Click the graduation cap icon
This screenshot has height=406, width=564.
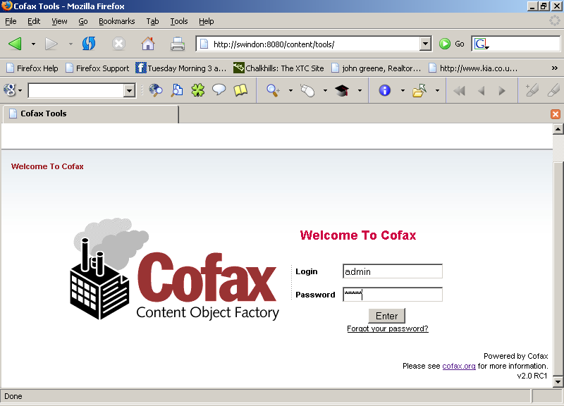342,90
